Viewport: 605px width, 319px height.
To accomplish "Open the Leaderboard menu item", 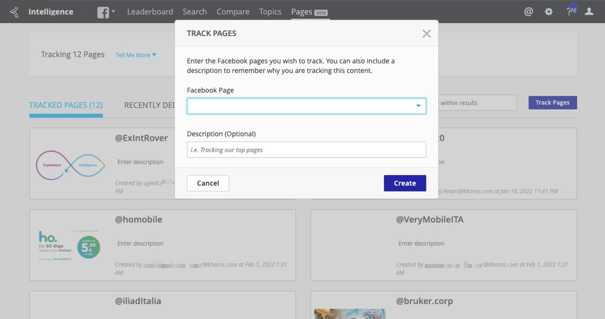I will [x=150, y=12].
